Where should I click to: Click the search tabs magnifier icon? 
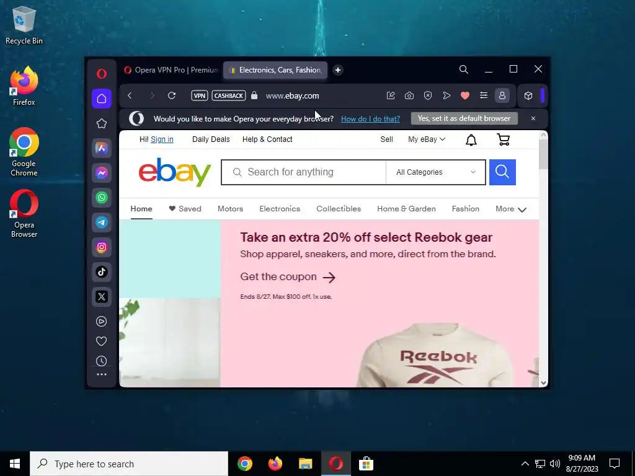(x=464, y=69)
